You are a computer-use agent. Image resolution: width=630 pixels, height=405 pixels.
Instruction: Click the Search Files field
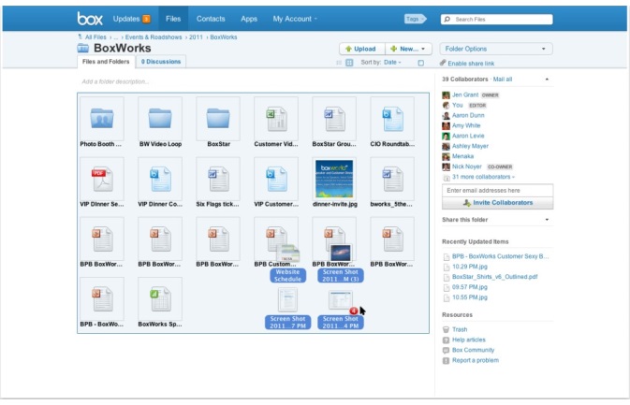(x=497, y=19)
